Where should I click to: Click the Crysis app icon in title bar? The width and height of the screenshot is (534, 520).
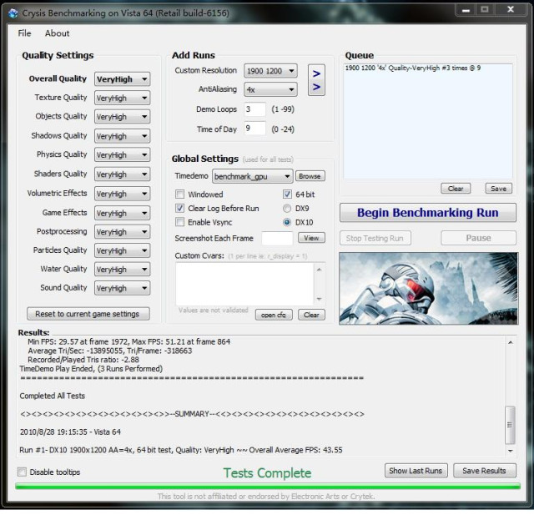[x=13, y=13]
